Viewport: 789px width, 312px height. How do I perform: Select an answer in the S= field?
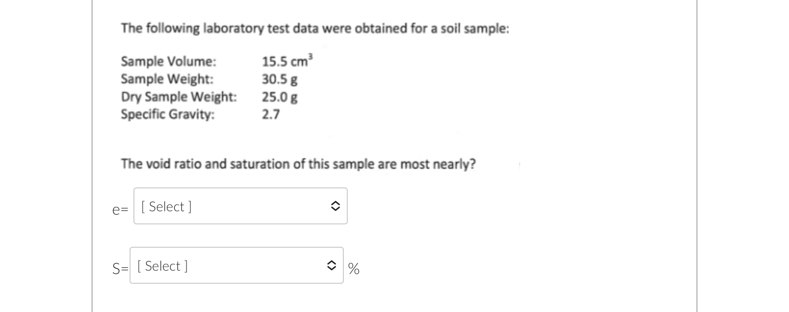click(x=236, y=266)
